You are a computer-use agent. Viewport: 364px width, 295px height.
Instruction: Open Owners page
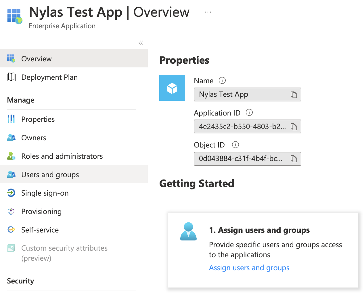pos(74,138)
